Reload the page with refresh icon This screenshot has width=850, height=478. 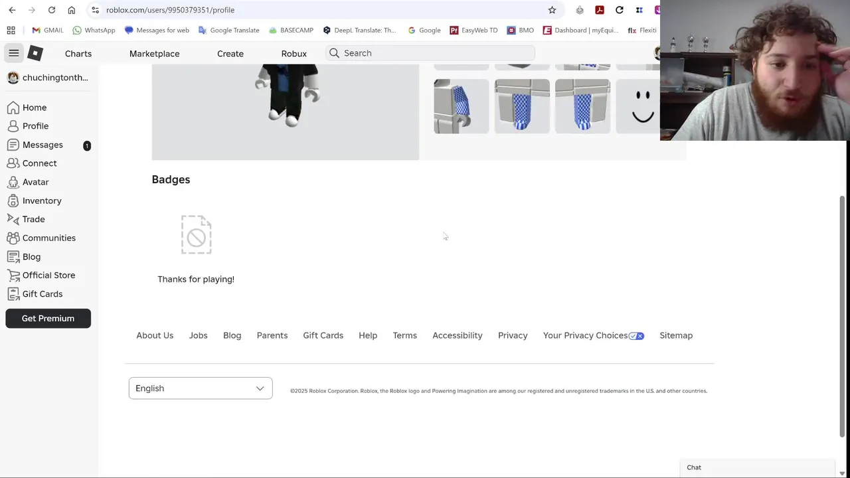click(x=52, y=10)
